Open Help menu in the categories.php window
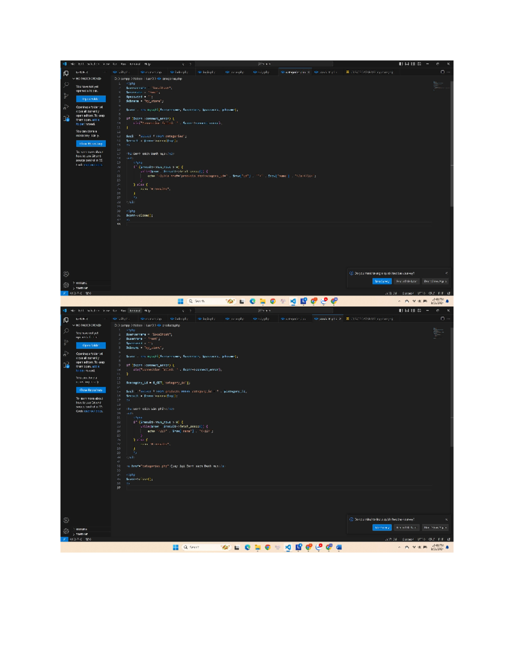Image resolution: width=514 pixels, height=665 pixels. [x=147, y=64]
